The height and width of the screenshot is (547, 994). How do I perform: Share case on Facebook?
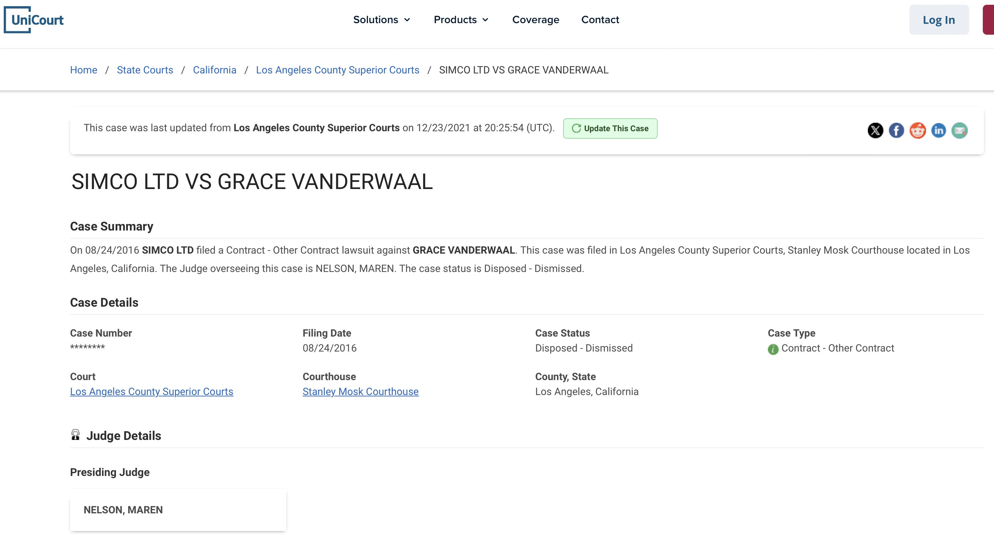[x=896, y=131]
